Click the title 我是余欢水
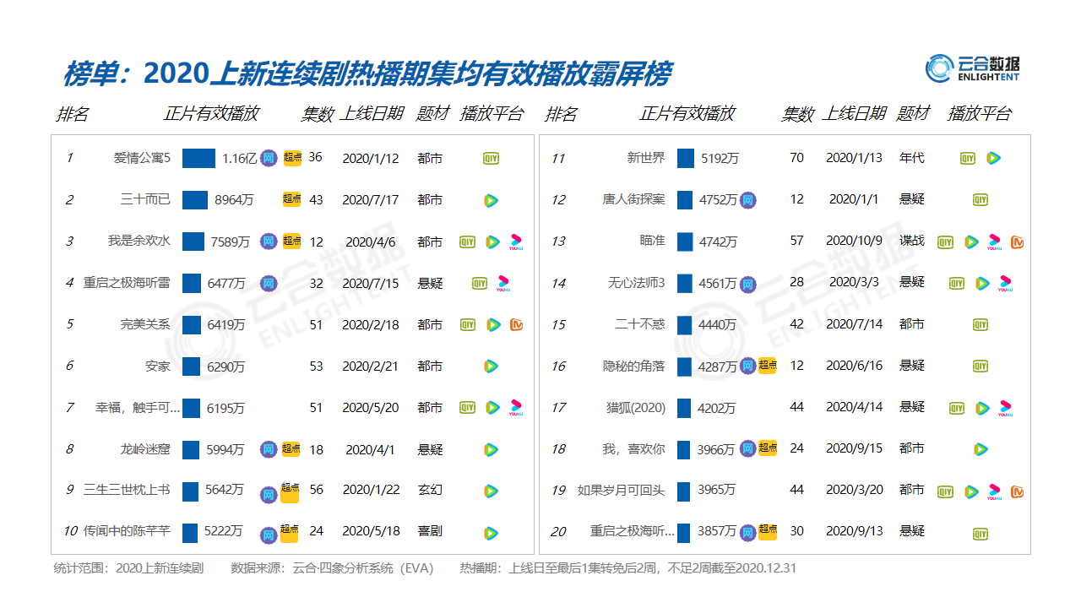This screenshot has width=1081, height=608. 139,241
